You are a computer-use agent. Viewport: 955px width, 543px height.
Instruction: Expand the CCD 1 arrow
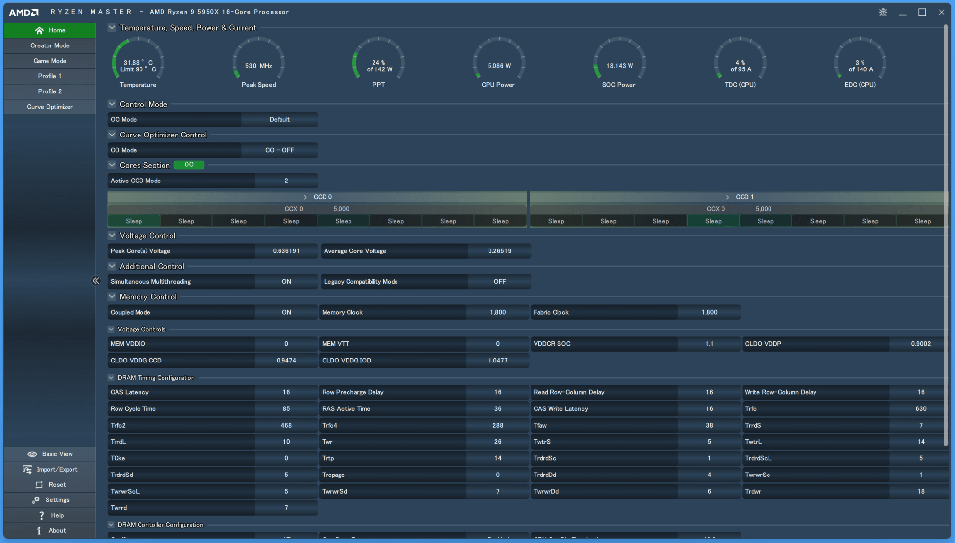click(728, 197)
